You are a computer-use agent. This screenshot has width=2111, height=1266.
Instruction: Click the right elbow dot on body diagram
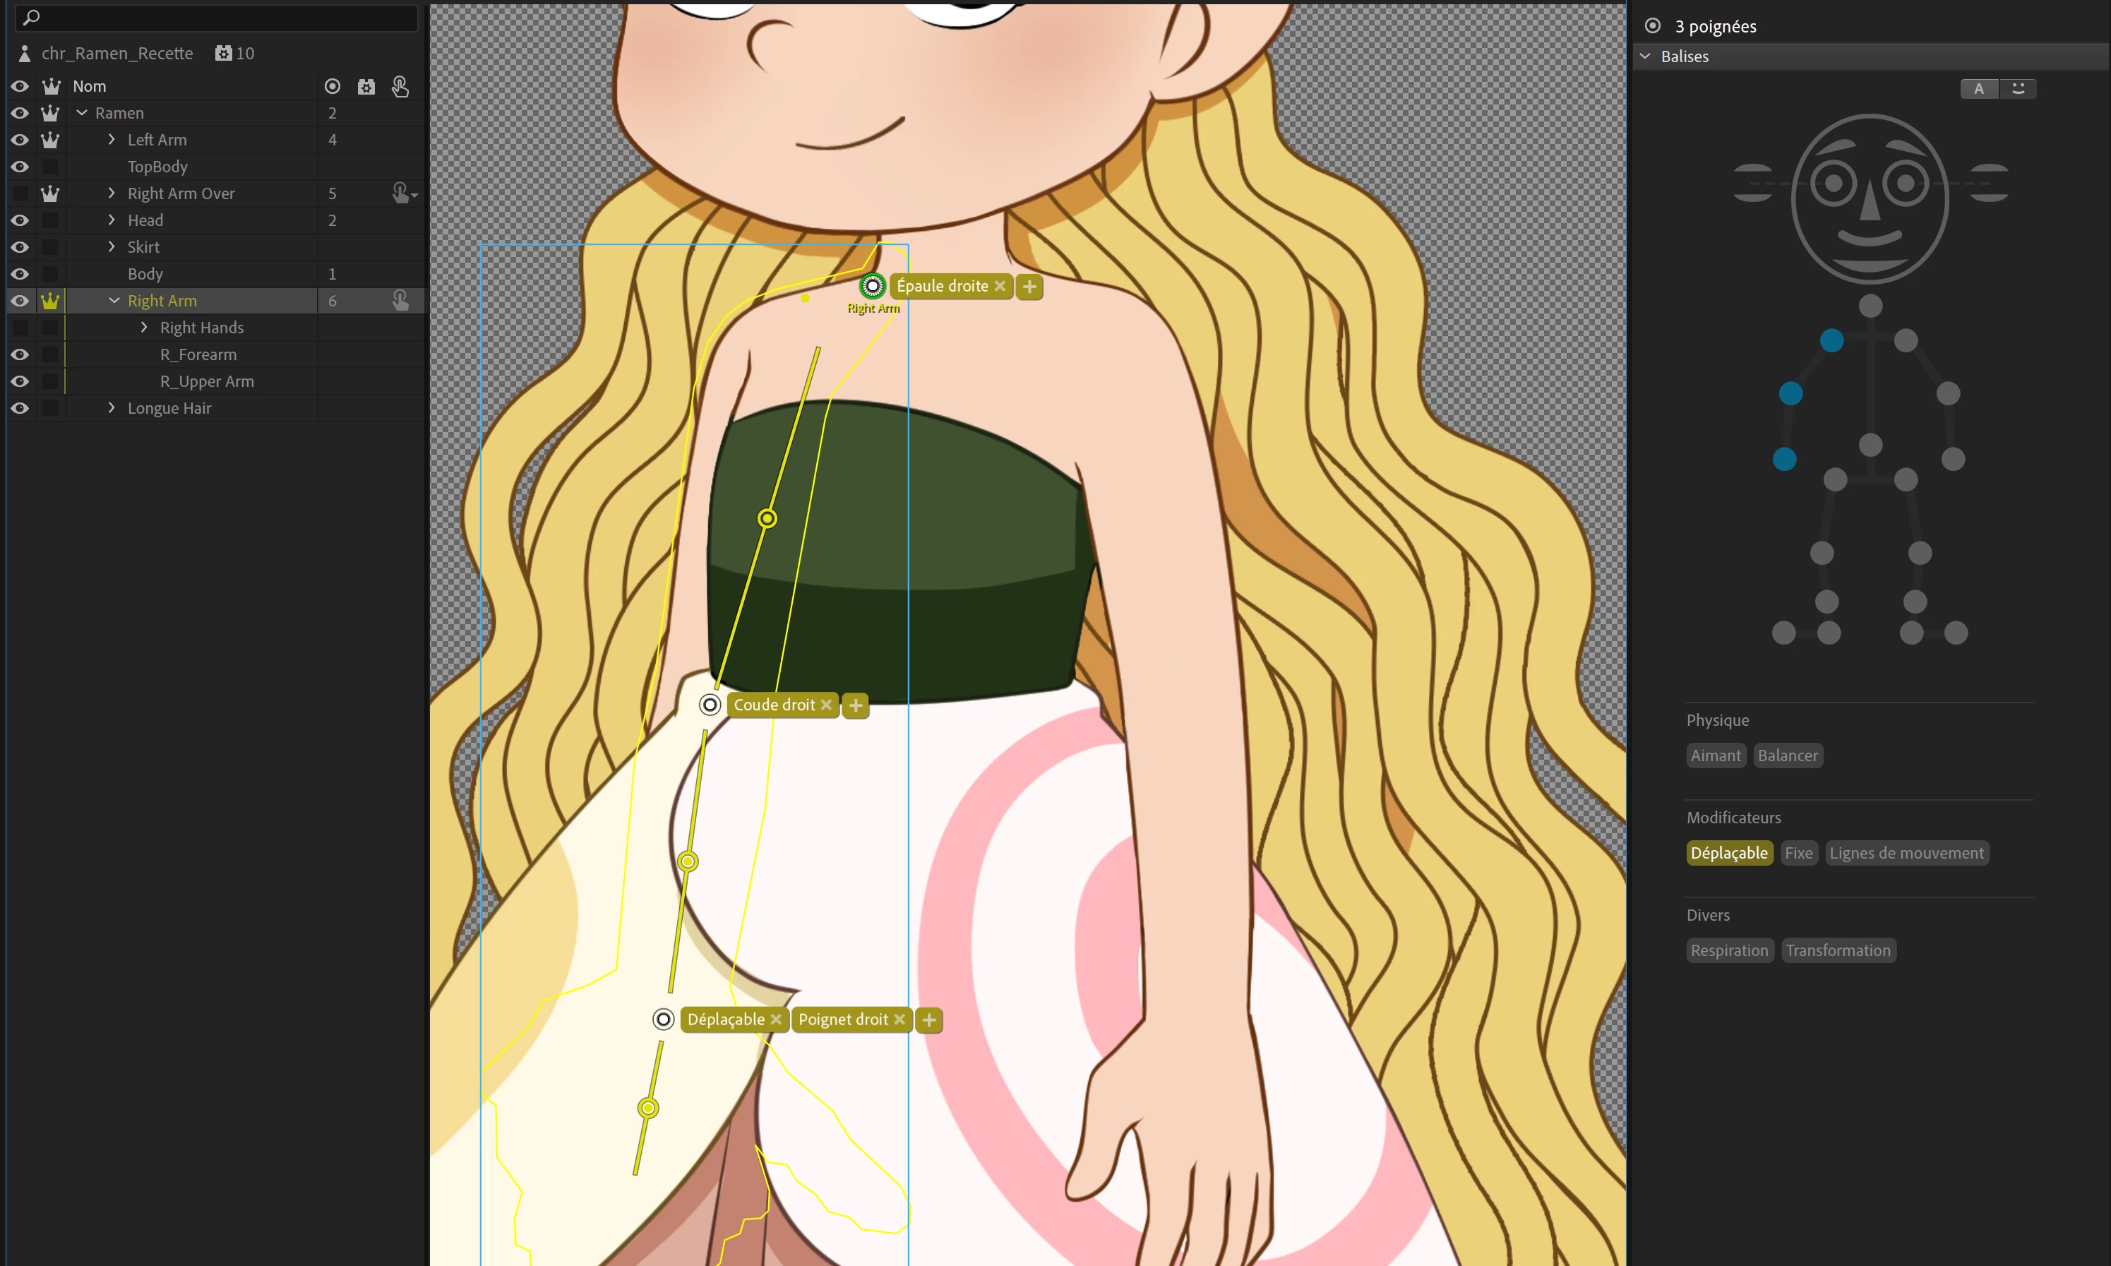pyautogui.click(x=1790, y=393)
